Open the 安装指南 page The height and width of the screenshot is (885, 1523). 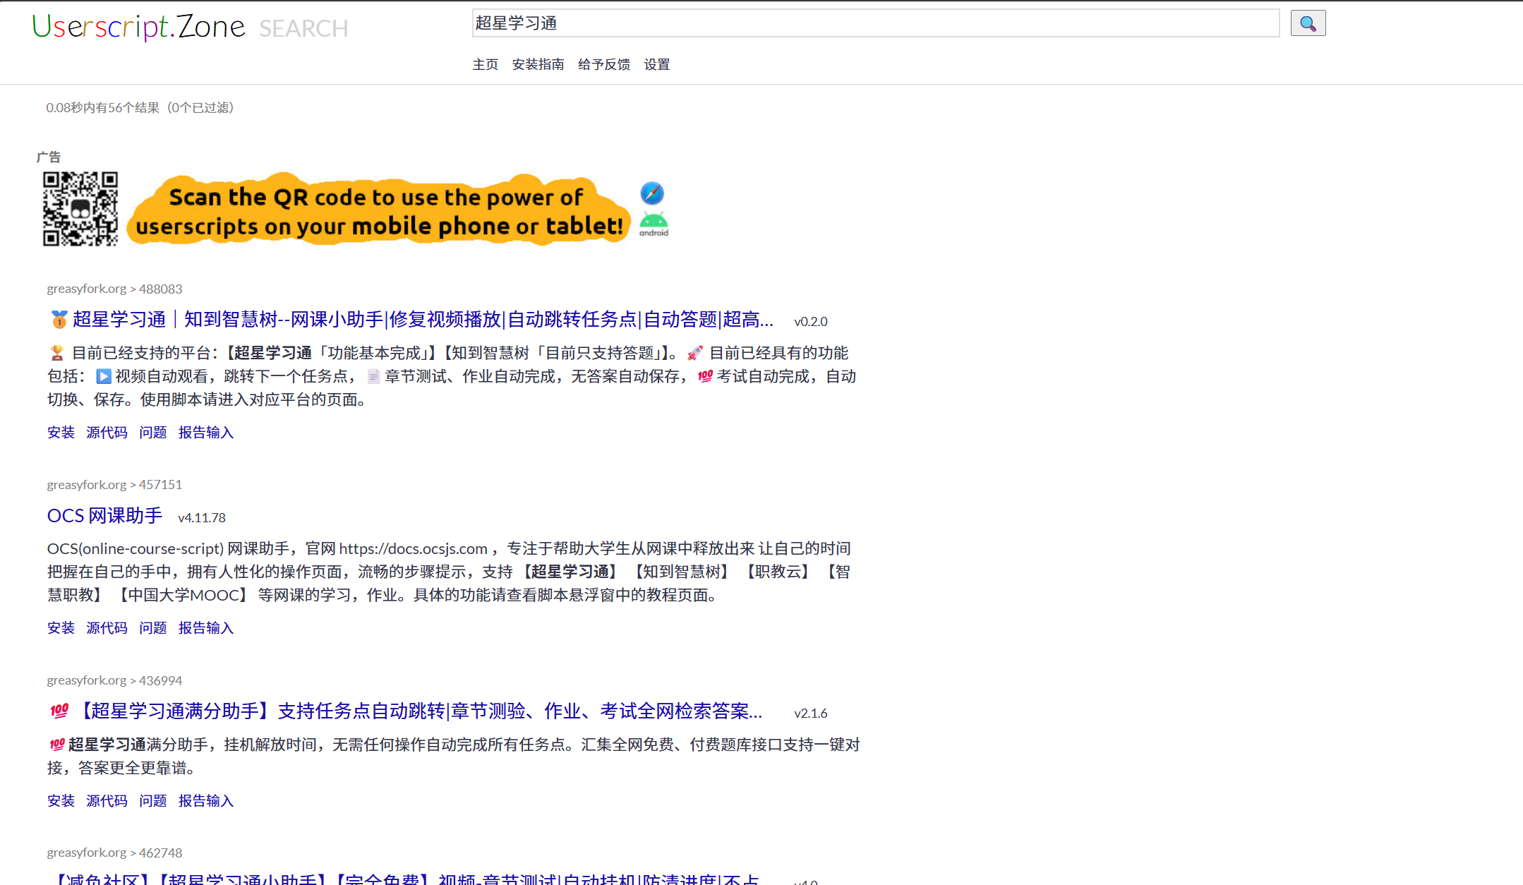click(538, 64)
